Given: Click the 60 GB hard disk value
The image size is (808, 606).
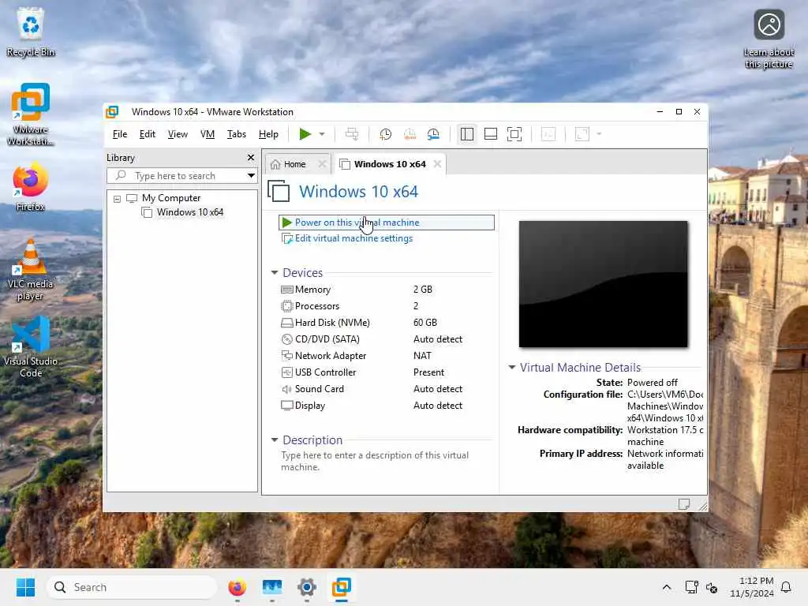Looking at the screenshot, I should tap(425, 323).
